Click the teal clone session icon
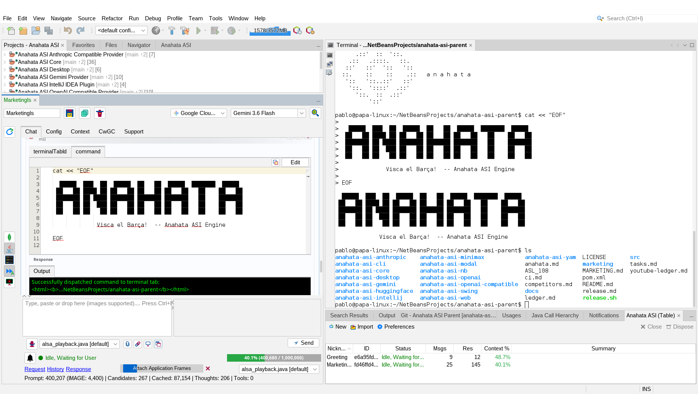Viewport: 698px width, 394px height. click(85, 113)
